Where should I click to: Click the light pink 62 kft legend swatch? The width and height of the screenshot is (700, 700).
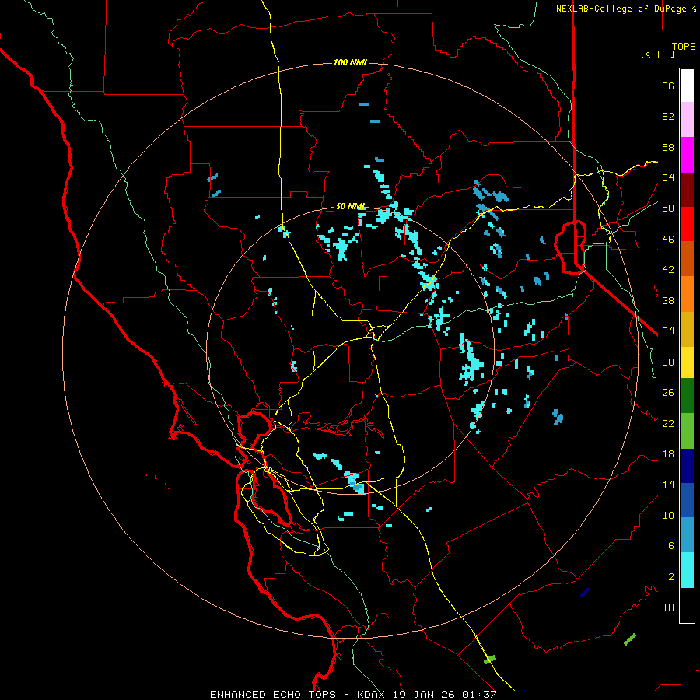(x=687, y=120)
